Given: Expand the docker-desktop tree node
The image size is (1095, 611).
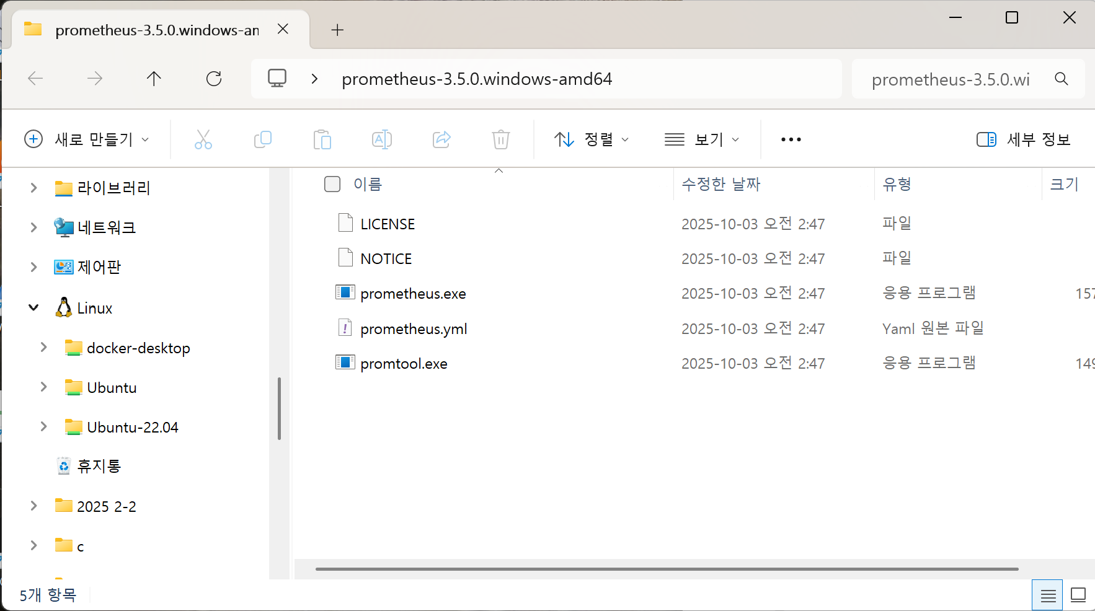Looking at the screenshot, I should coord(44,347).
